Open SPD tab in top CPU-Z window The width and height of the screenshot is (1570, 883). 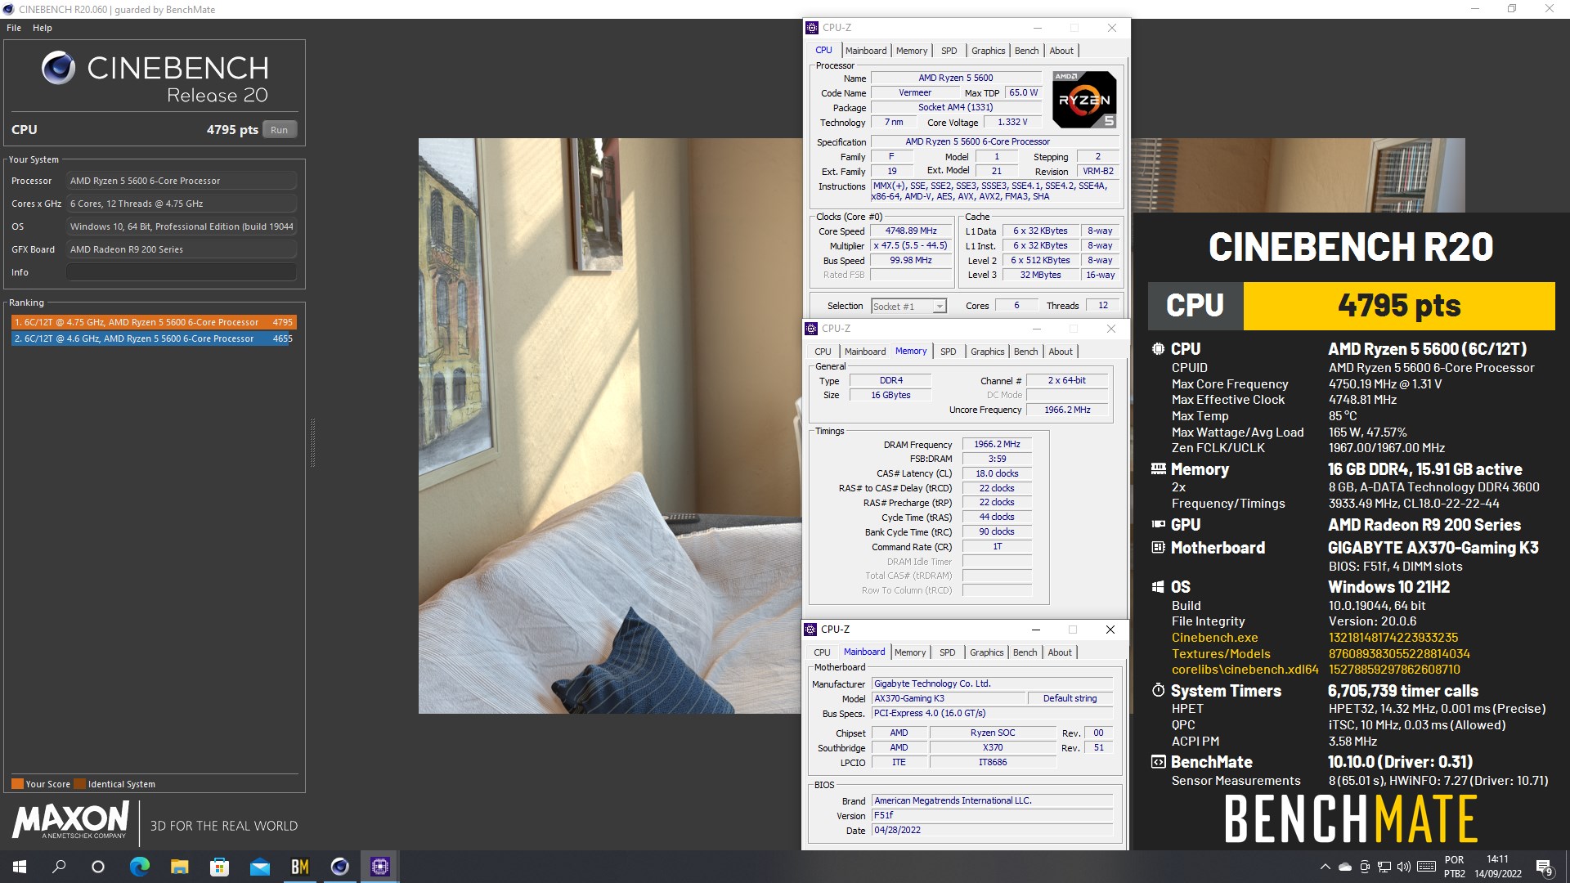(x=949, y=51)
